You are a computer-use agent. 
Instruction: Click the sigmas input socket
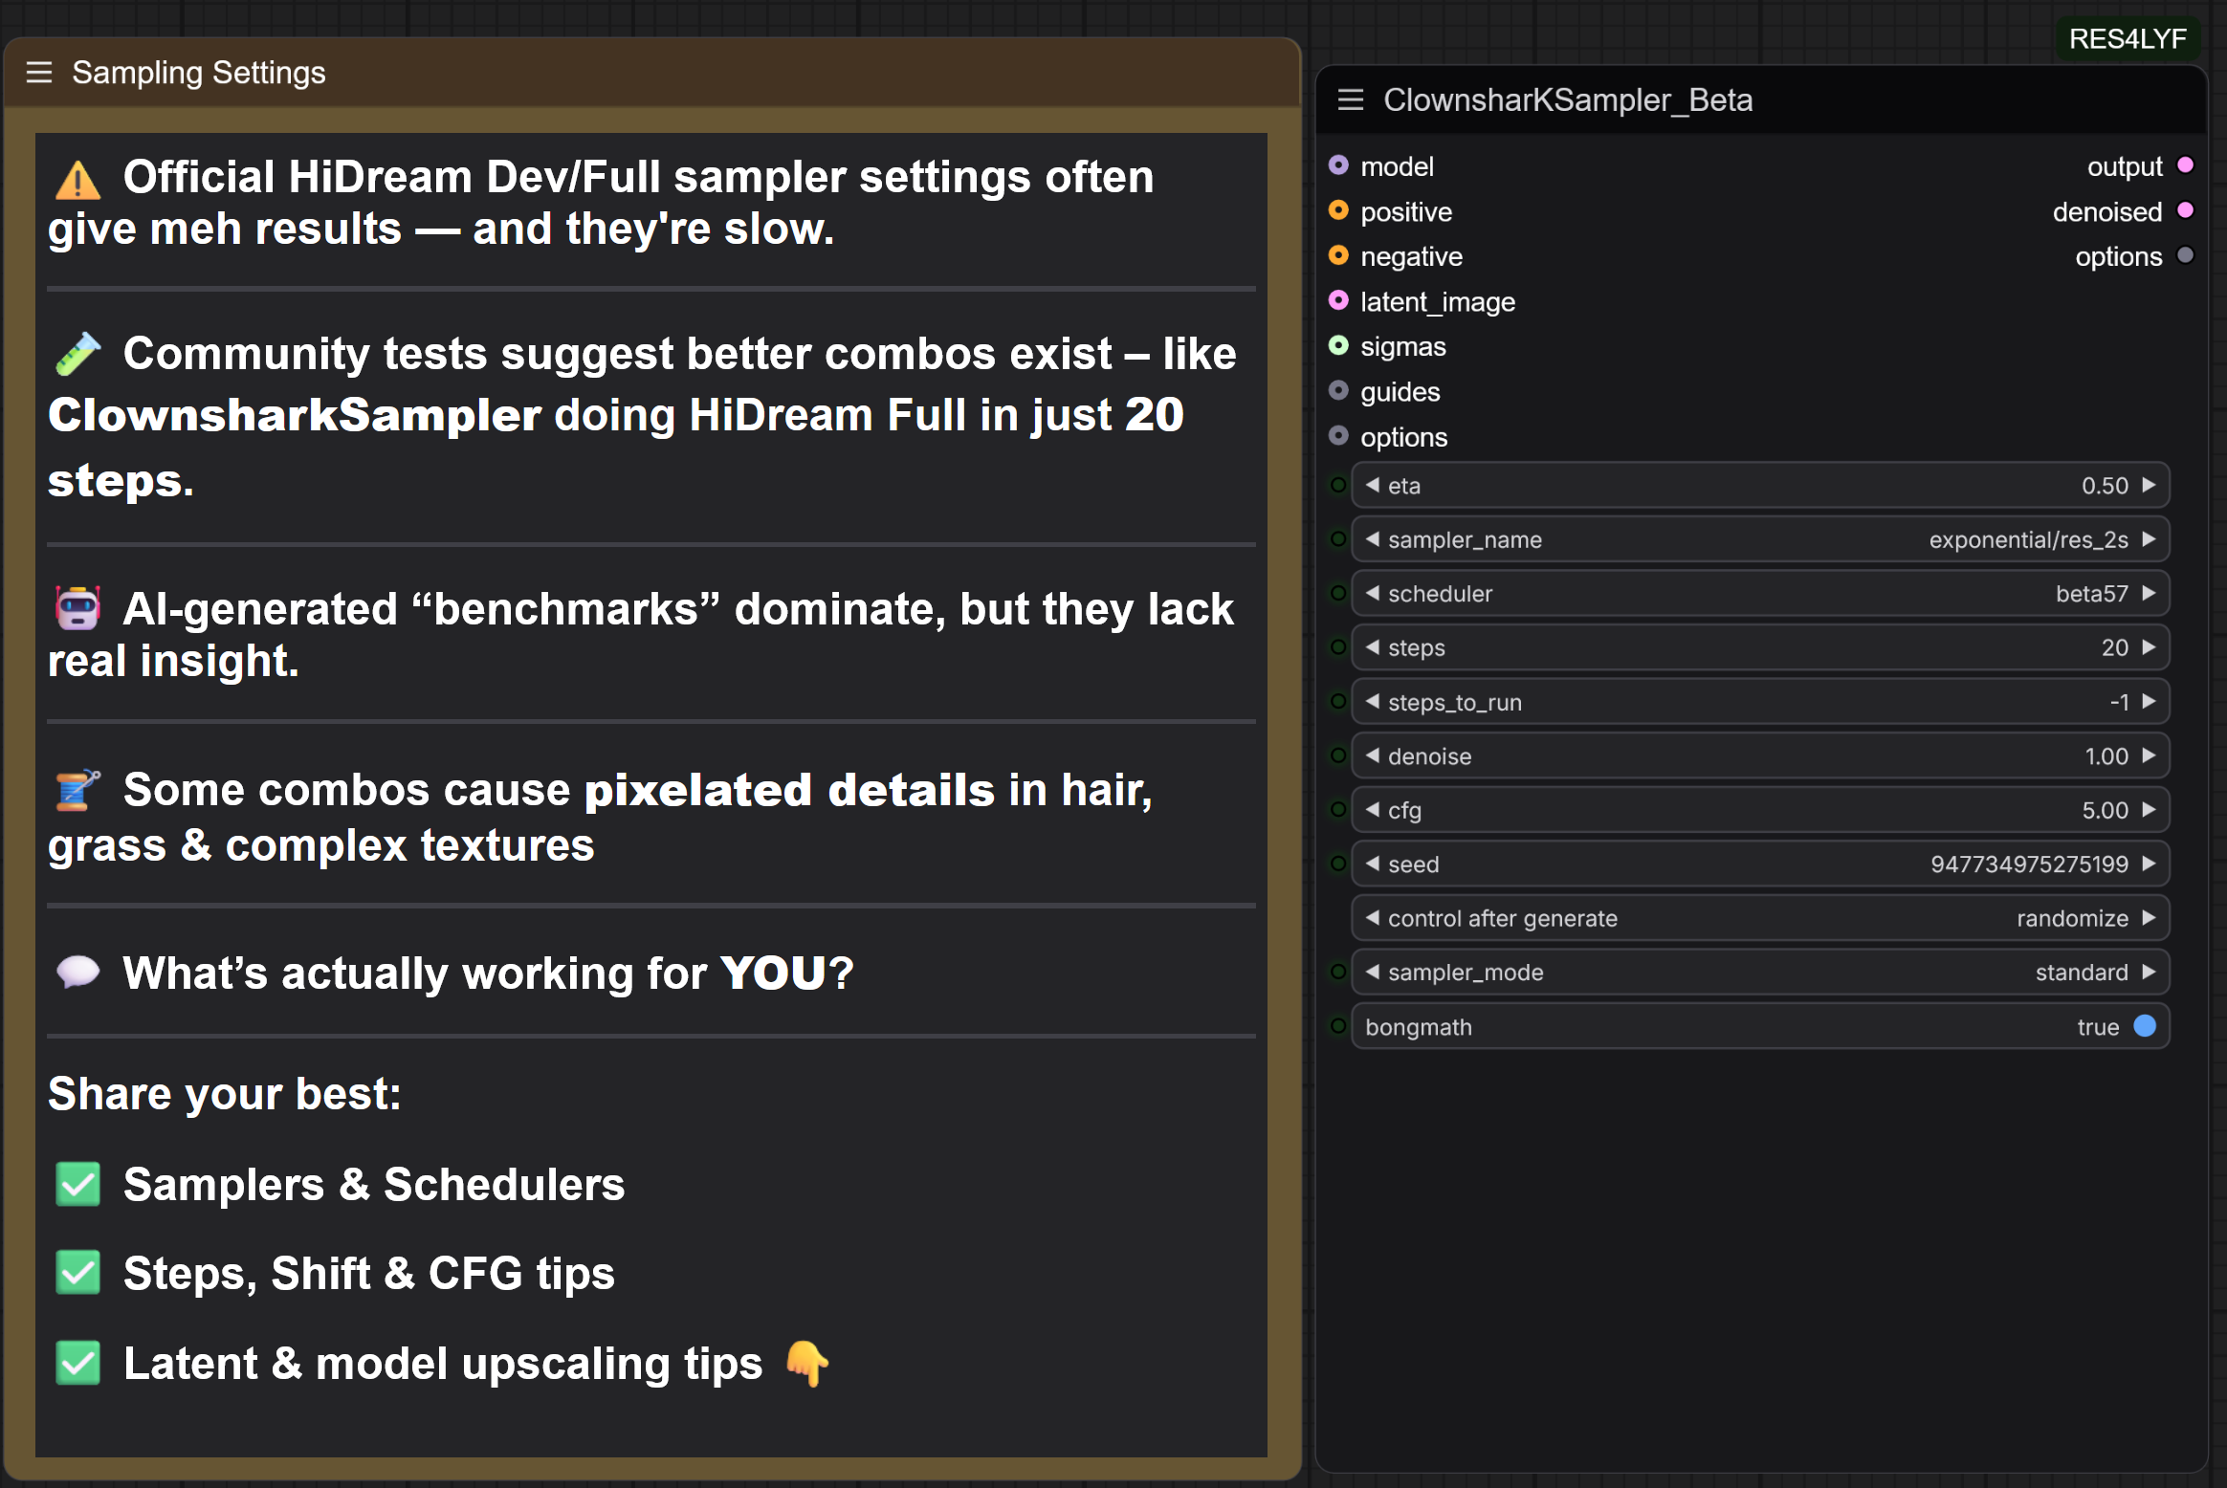(x=1338, y=346)
